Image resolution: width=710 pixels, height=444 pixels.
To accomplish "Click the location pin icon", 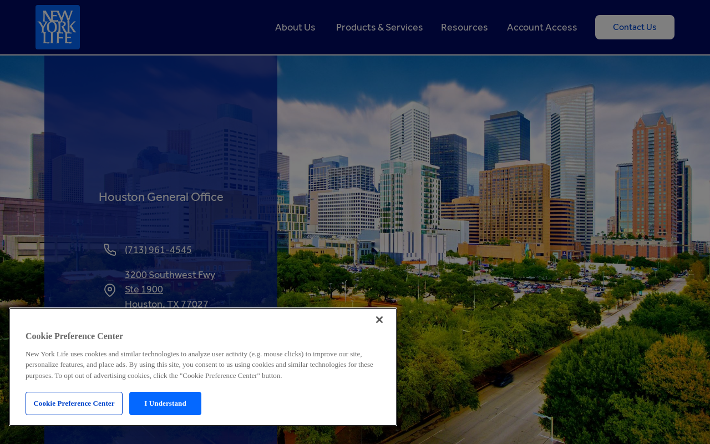I will click(x=110, y=290).
